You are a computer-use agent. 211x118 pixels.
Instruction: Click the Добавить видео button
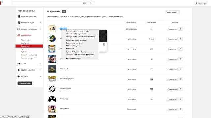tap(201, 3)
